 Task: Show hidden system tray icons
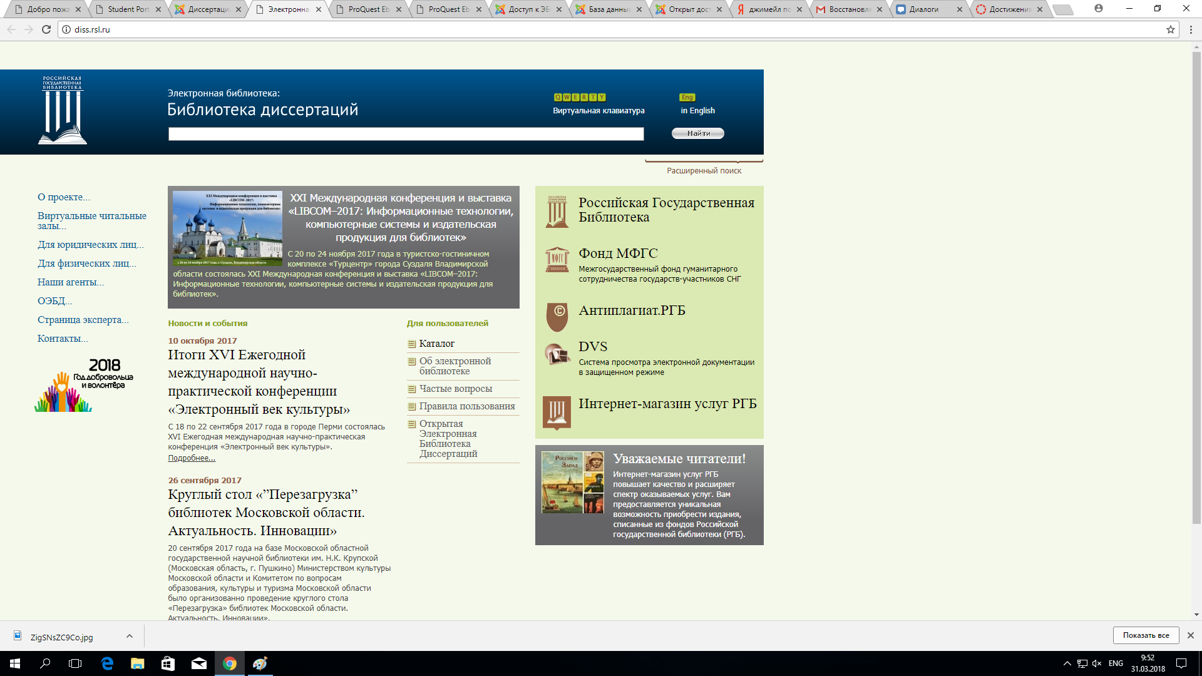1066,663
